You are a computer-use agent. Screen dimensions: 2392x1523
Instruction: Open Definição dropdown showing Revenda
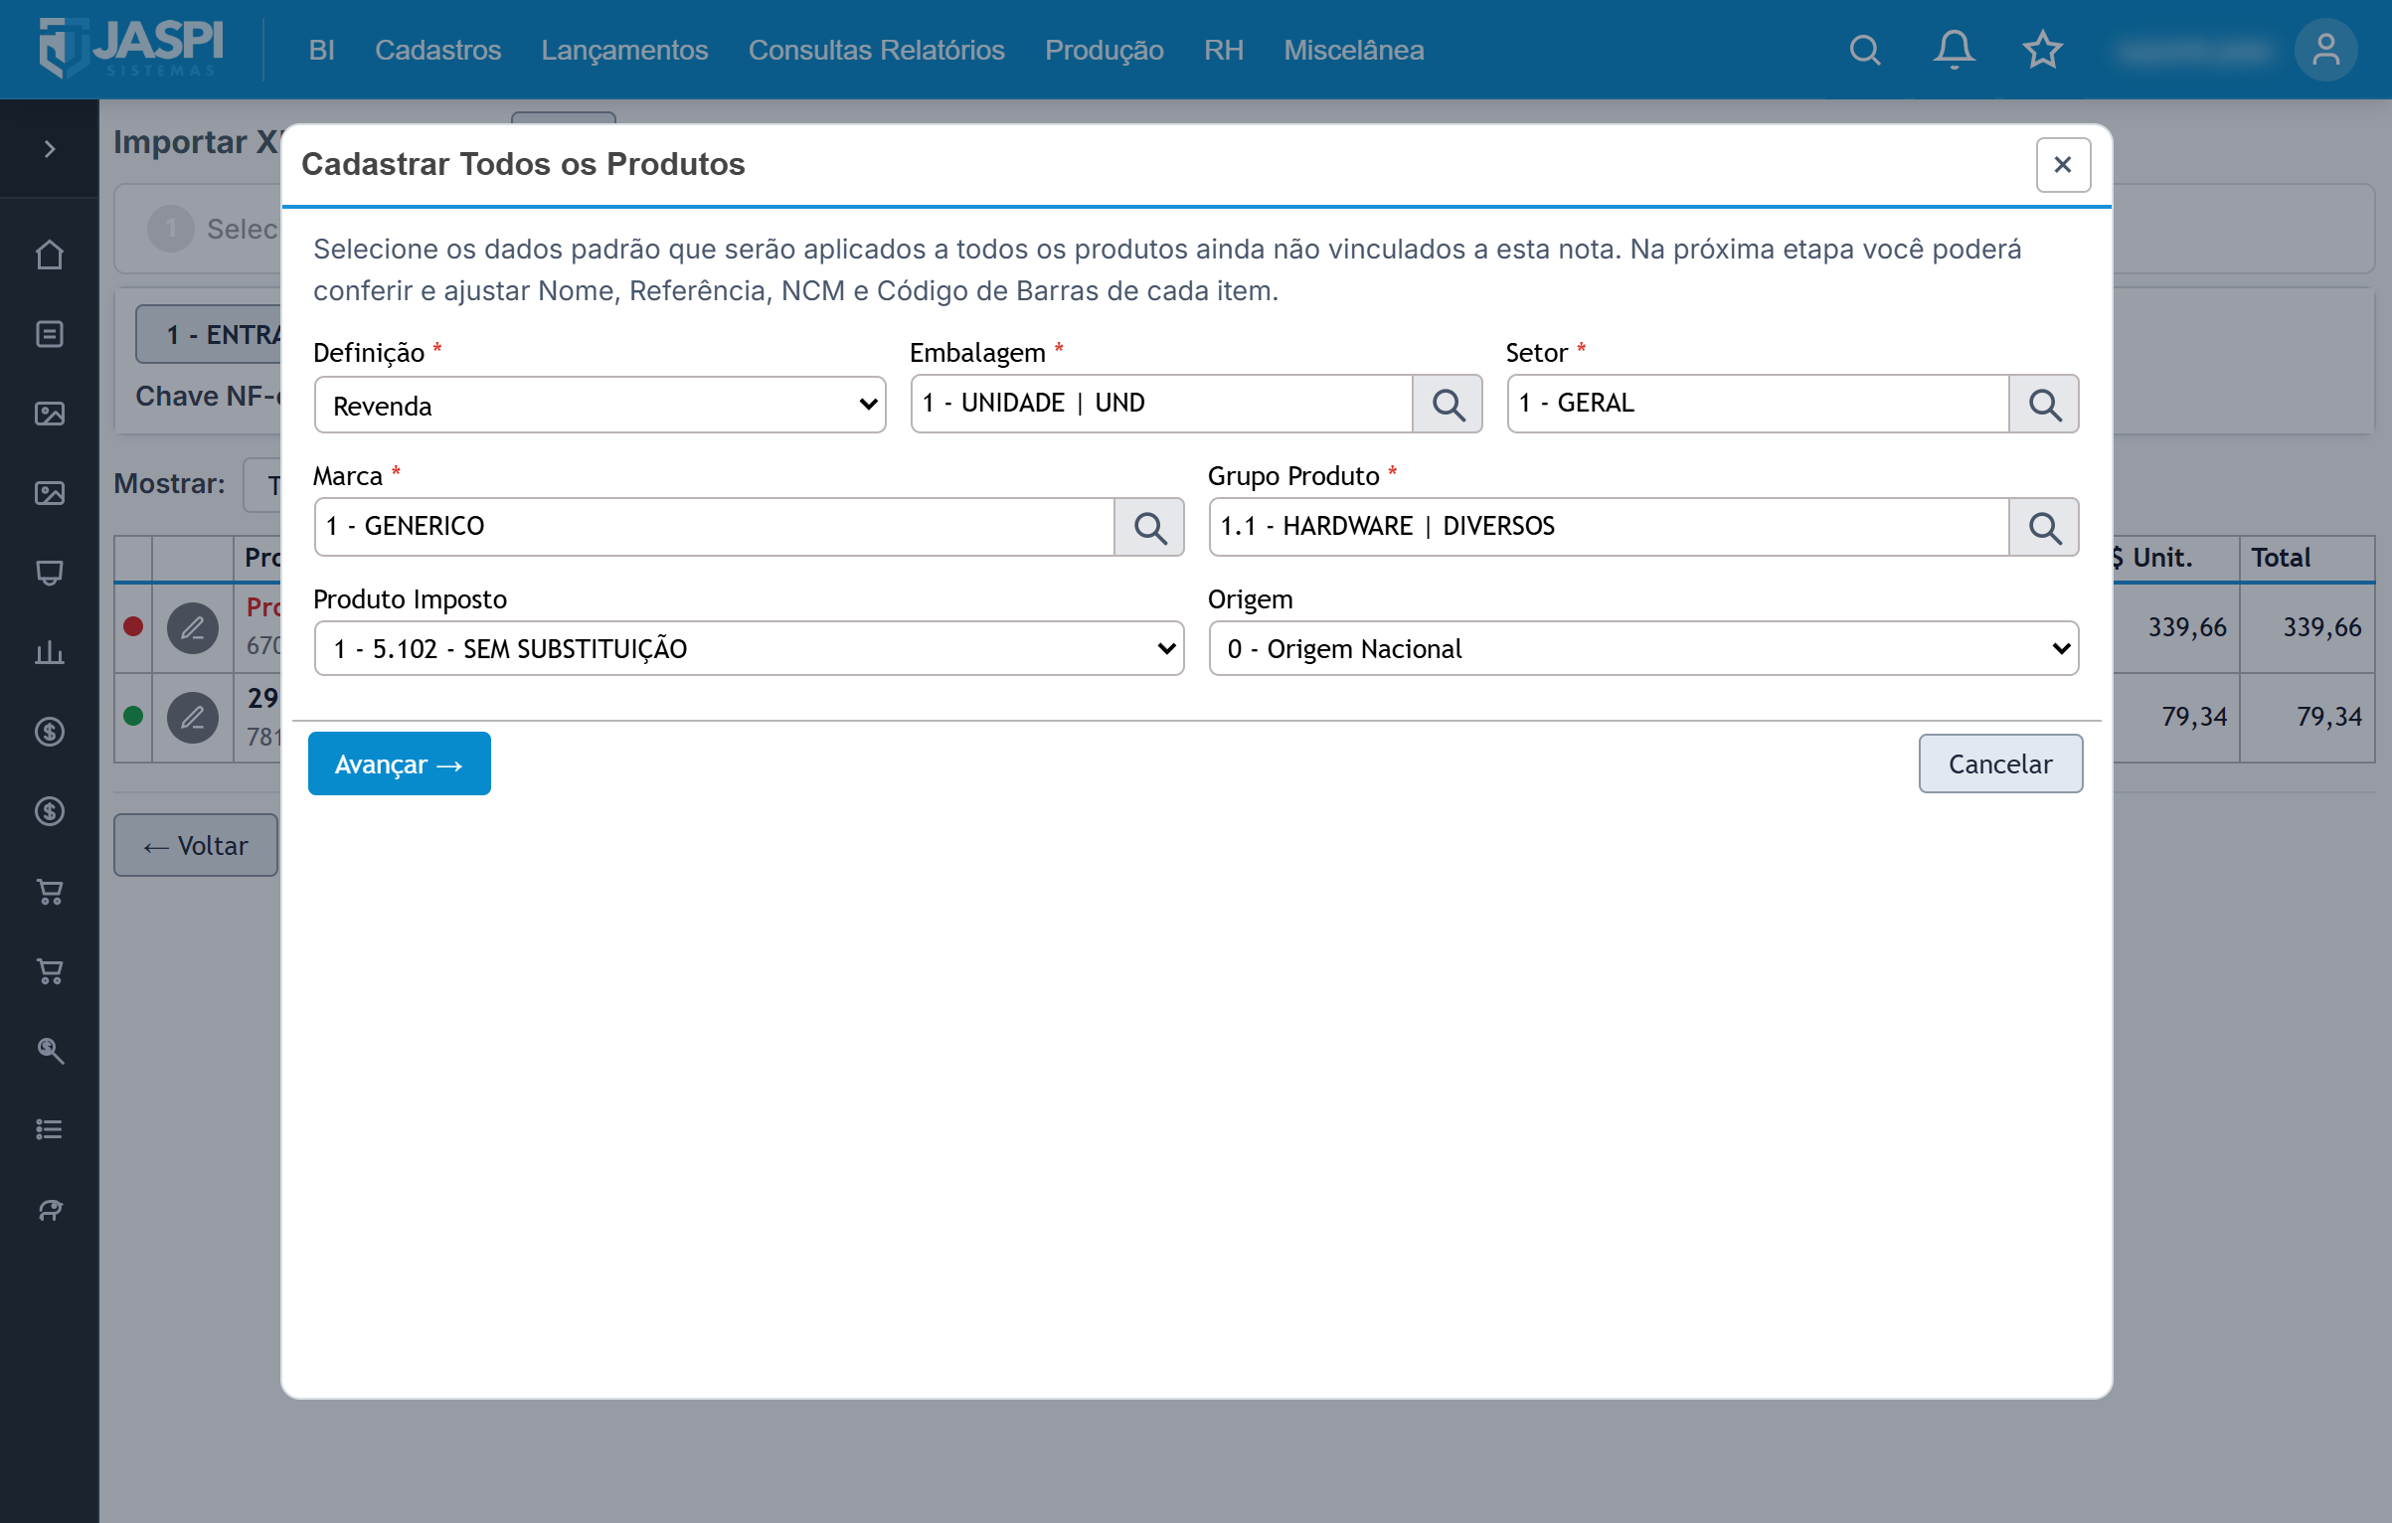[x=599, y=405]
